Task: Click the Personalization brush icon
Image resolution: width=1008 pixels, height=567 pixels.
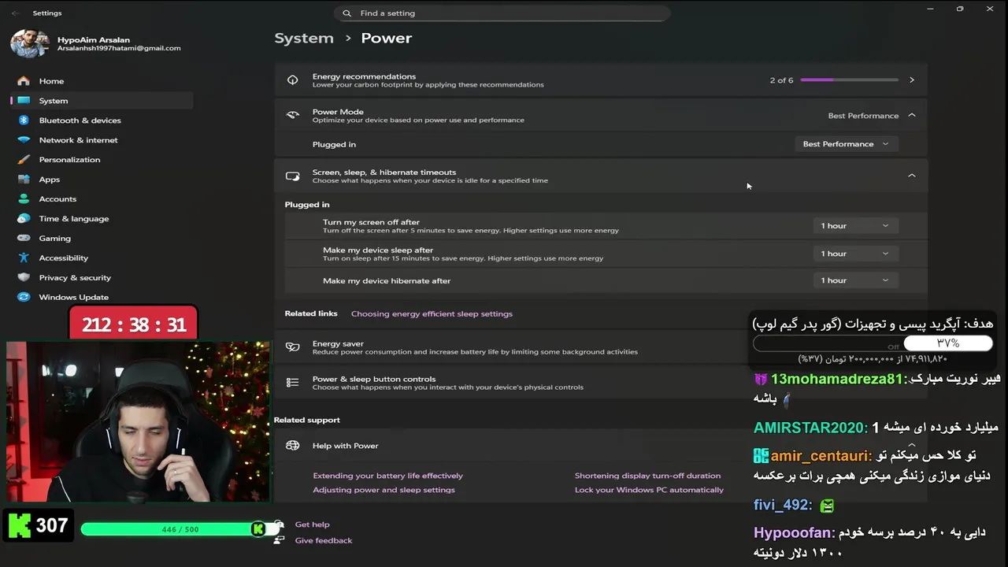Action: pos(24,160)
